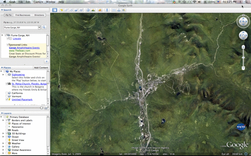
Task: Switch to the Directions tab
Action: click(39, 15)
